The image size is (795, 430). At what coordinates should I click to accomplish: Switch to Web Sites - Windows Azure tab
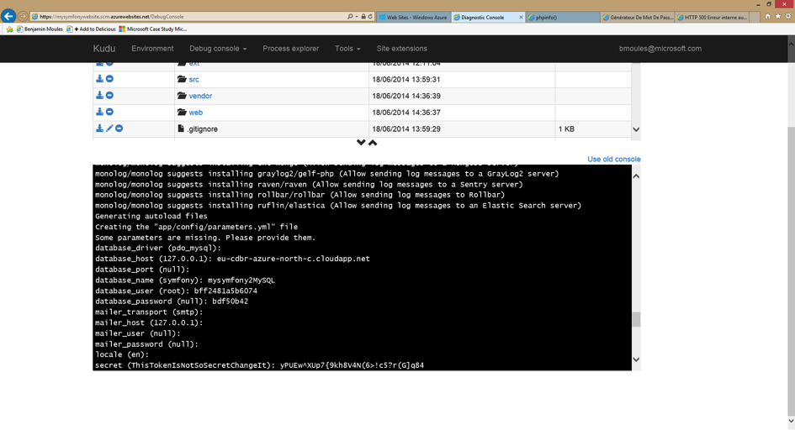click(x=413, y=17)
